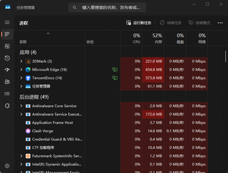Viewport: 228px width, 173px height.
Task: Click the Task Manager app logo
Action: pyautogui.click(x=8, y=7)
